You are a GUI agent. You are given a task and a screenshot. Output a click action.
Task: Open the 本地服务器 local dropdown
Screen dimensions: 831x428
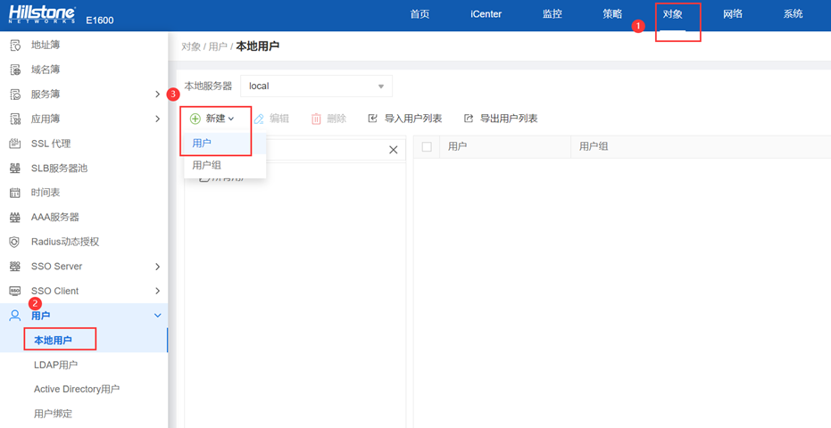coord(316,86)
